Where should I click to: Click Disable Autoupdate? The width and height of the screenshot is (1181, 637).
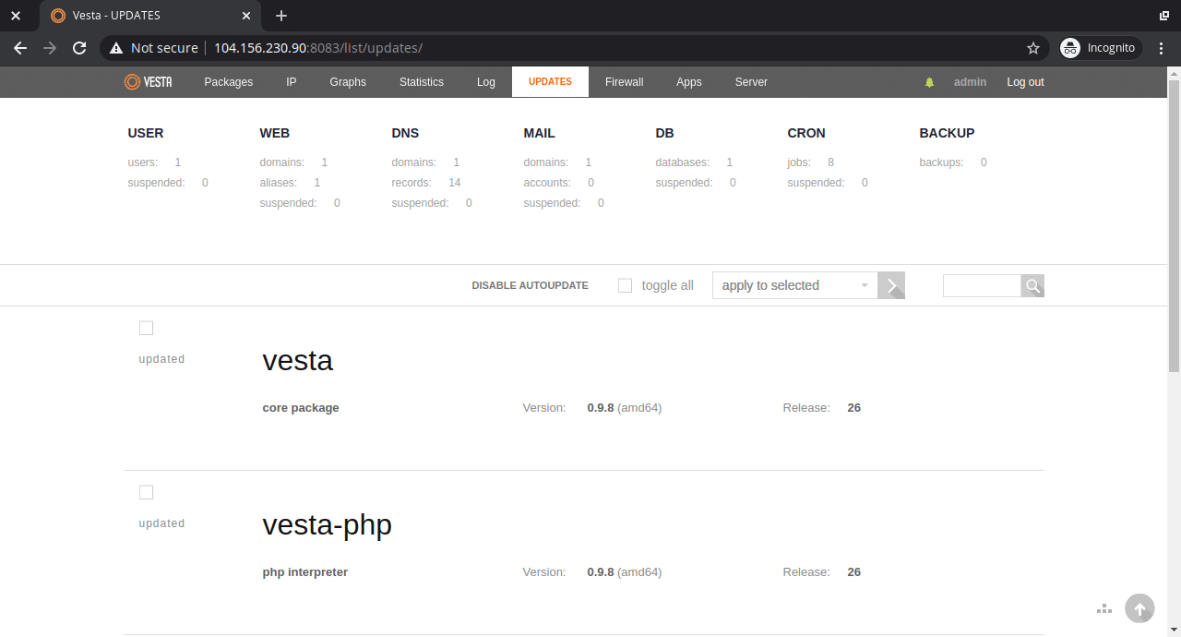point(530,286)
